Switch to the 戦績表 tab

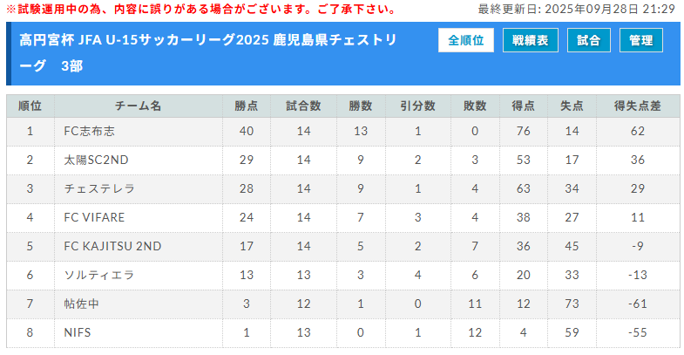[x=531, y=41]
